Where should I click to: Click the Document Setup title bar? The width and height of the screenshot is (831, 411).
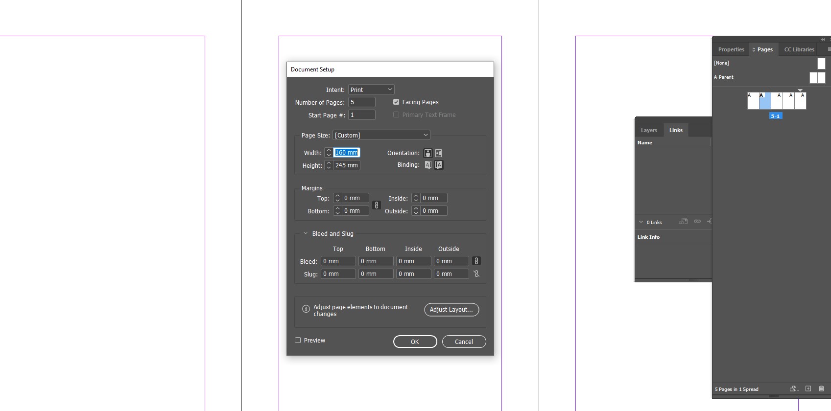click(390, 69)
